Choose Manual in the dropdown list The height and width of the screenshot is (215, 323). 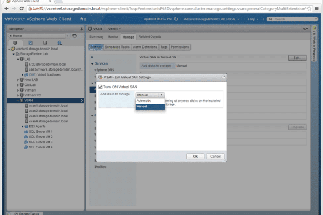[150, 106]
